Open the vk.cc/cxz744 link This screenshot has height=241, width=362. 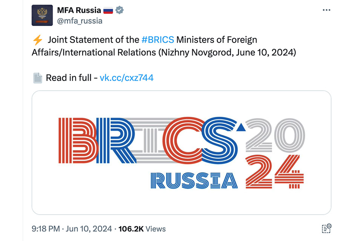127,78
